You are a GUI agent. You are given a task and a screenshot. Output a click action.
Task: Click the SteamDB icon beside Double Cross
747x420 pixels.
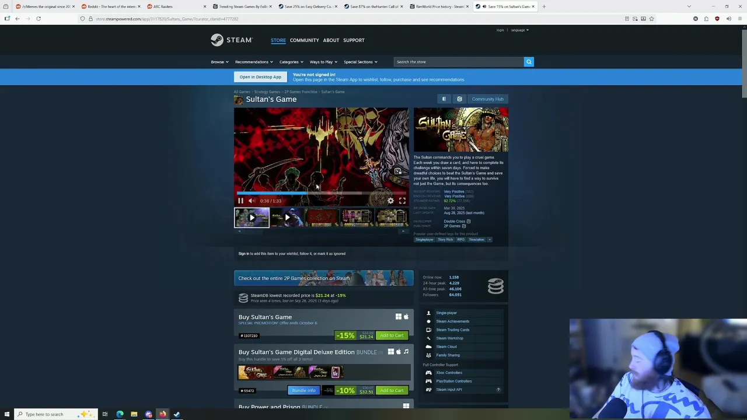[468, 221]
